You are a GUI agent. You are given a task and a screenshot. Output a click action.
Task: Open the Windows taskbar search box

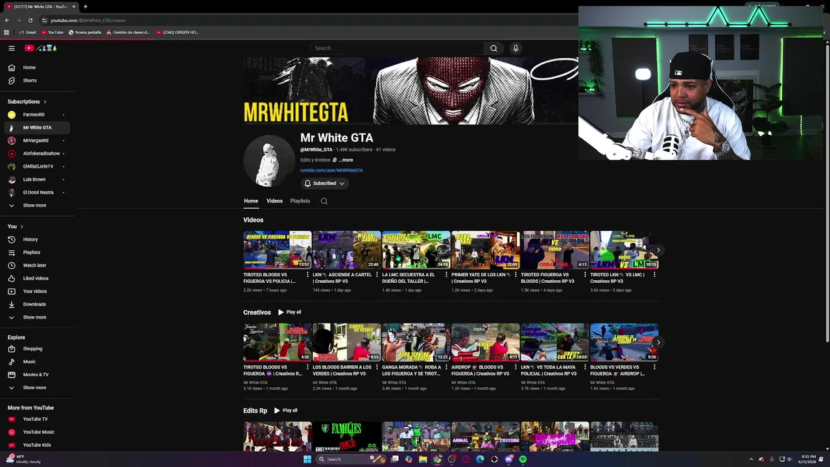tap(350, 459)
